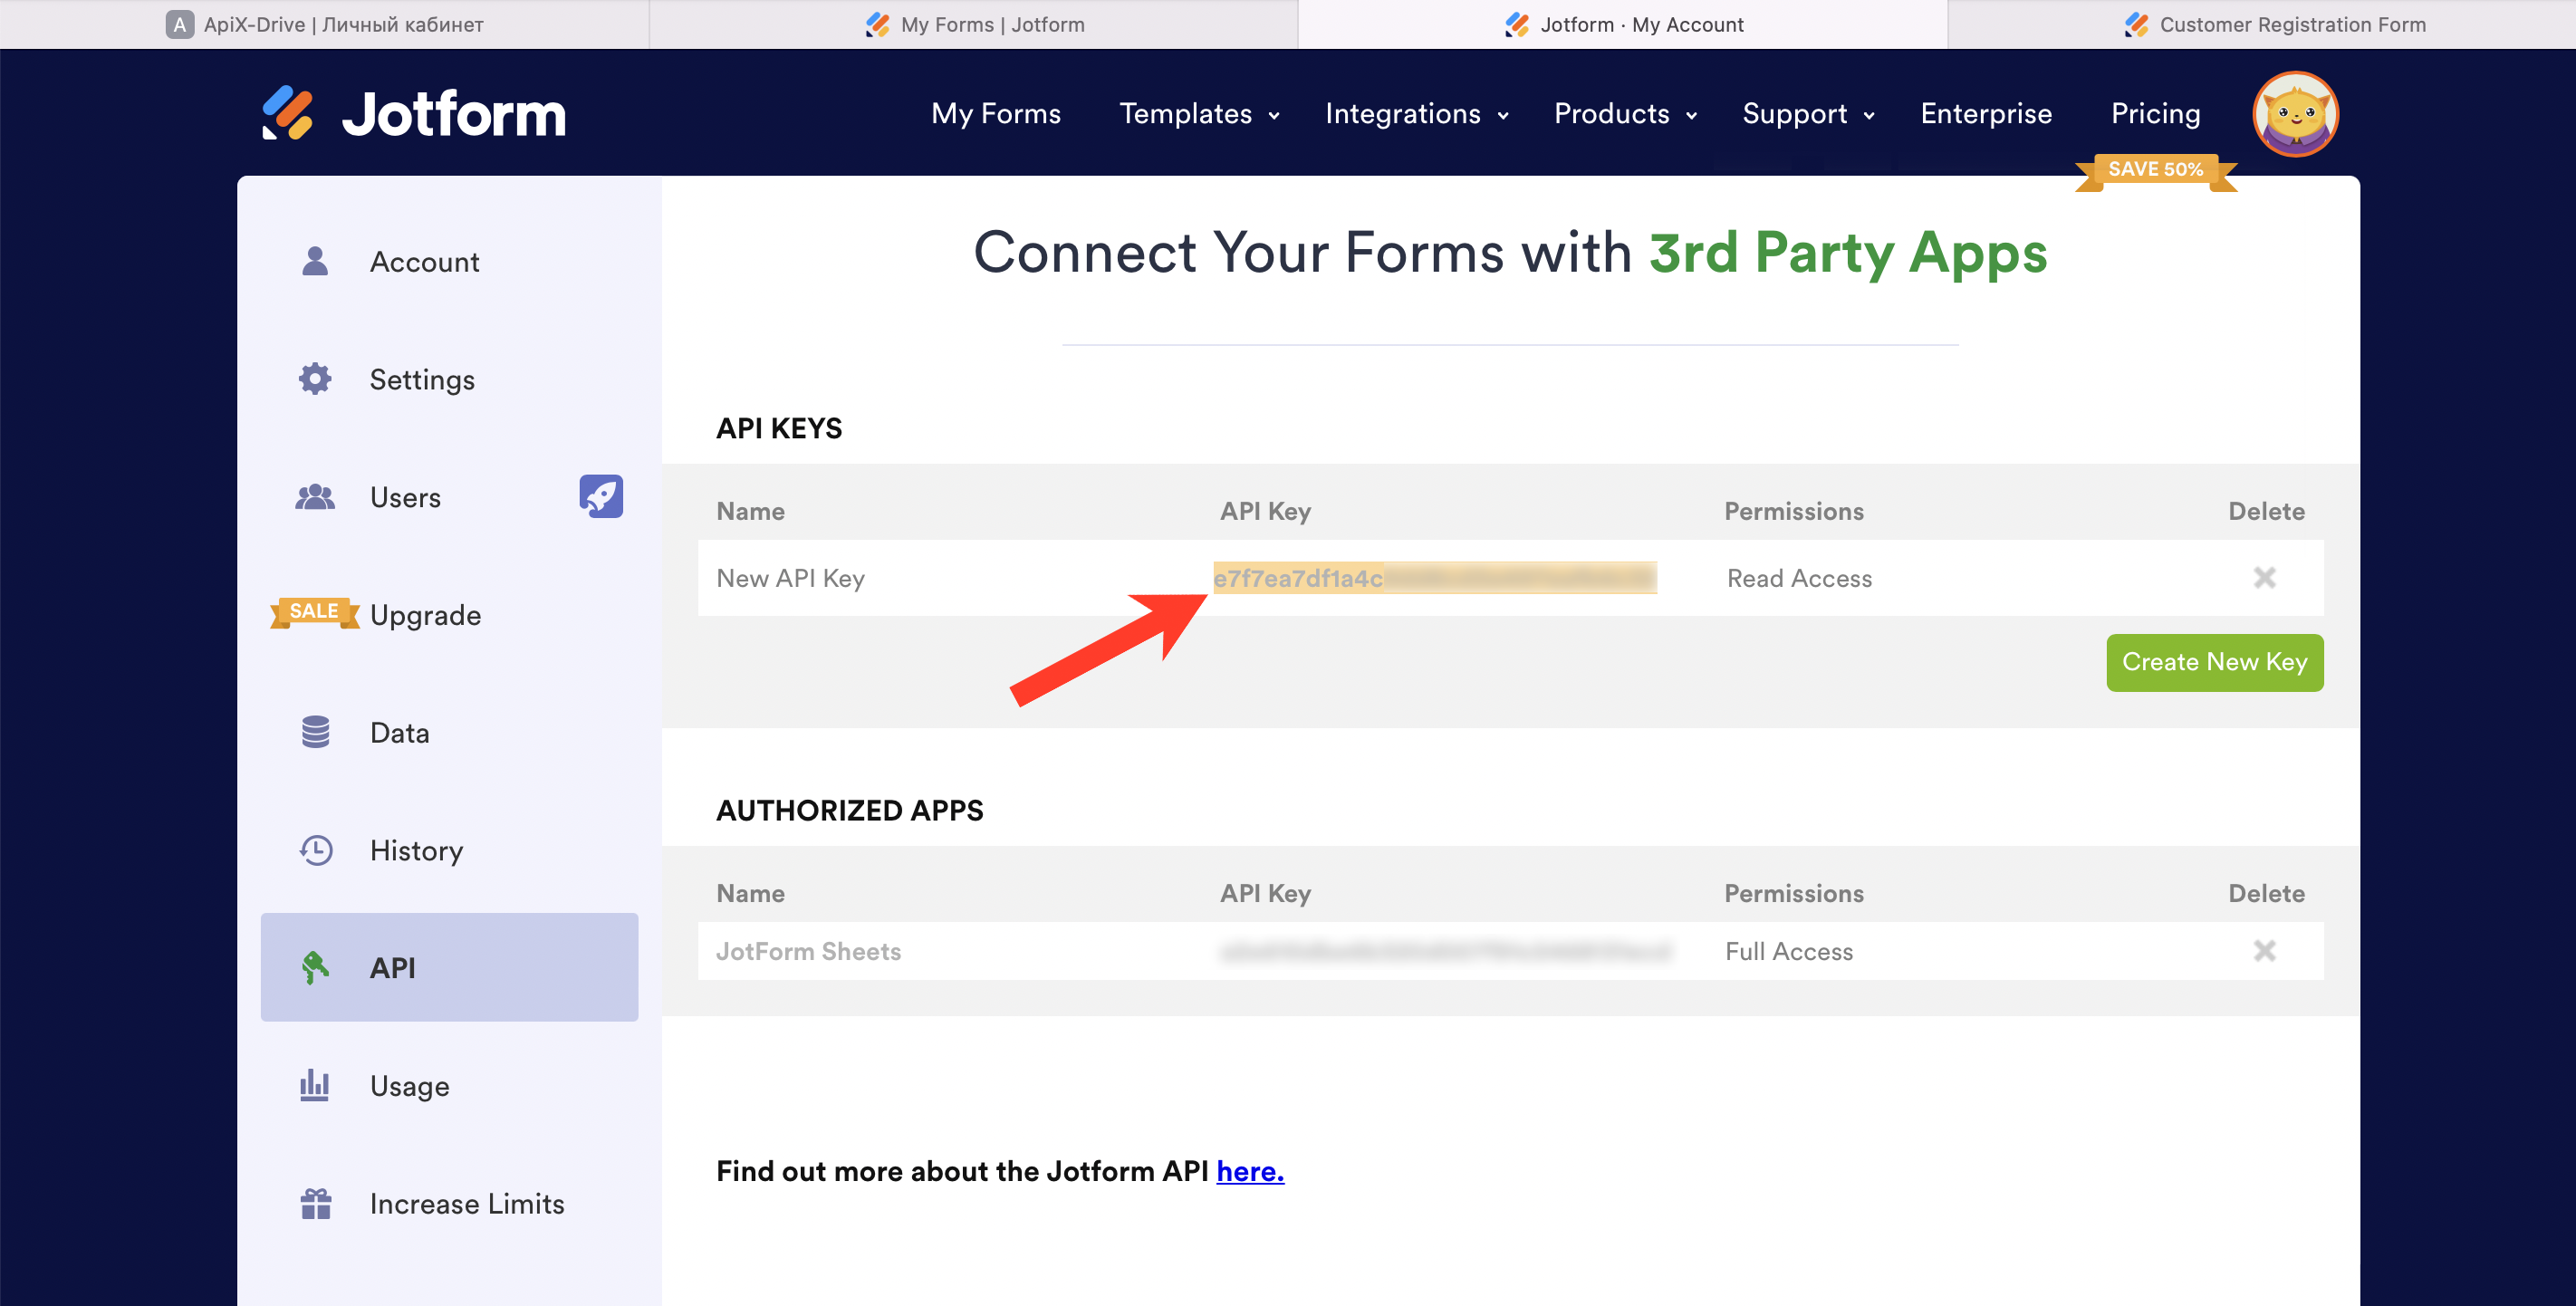Click the SALE ribbon badge beside Upgrade
This screenshot has height=1306, width=2576.
pyautogui.click(x=314, y=612)
